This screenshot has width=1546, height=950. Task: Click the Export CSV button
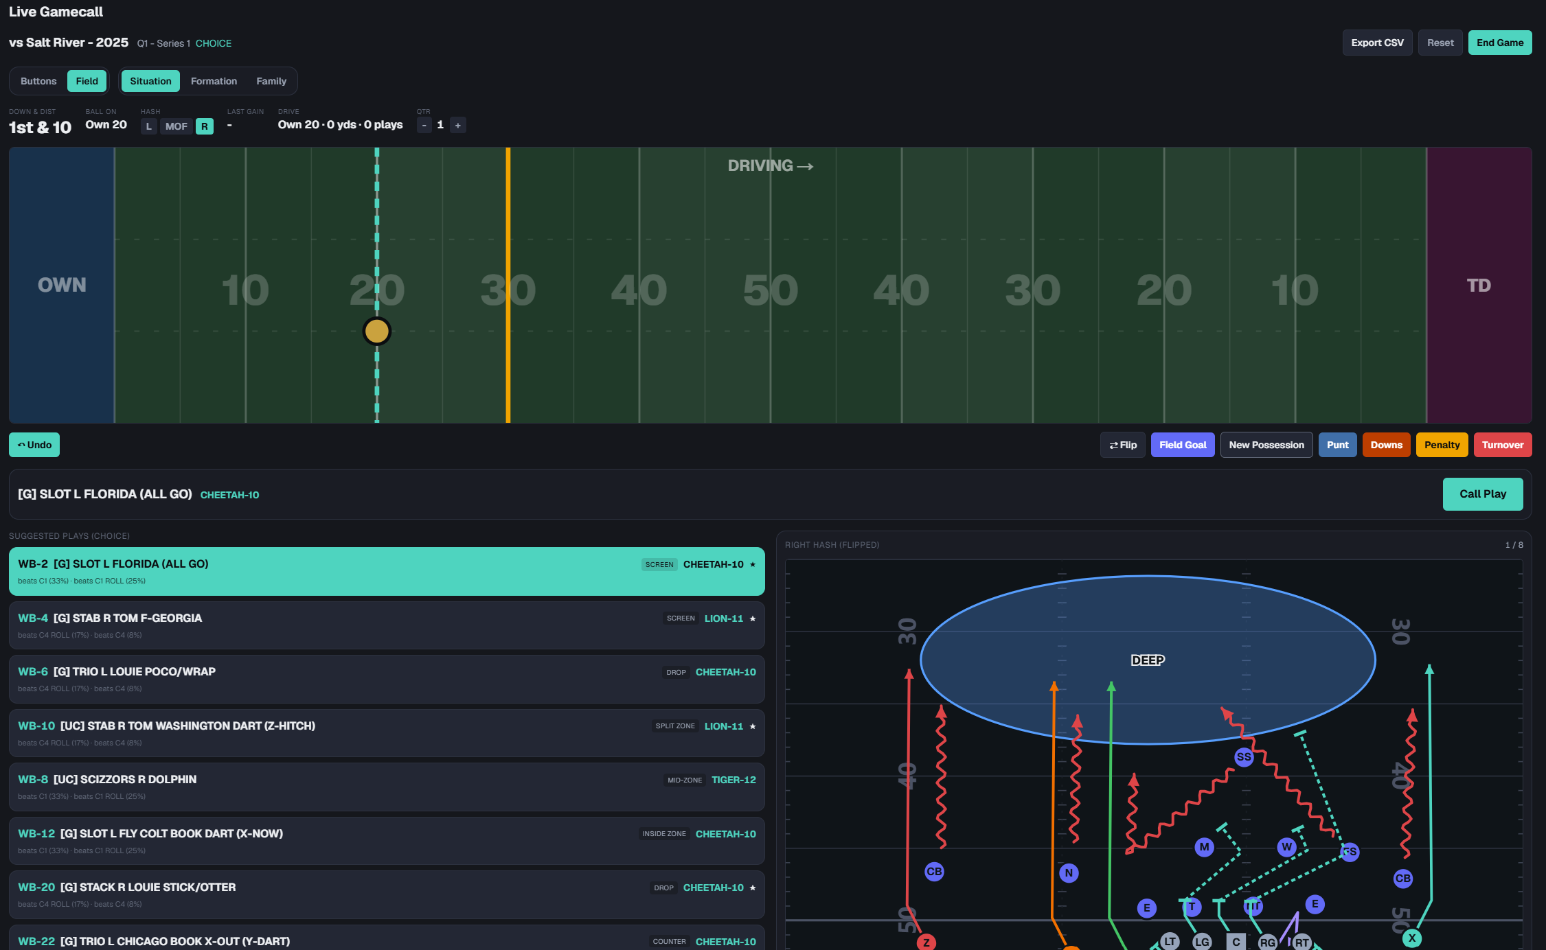click(x=1377, y=43)
